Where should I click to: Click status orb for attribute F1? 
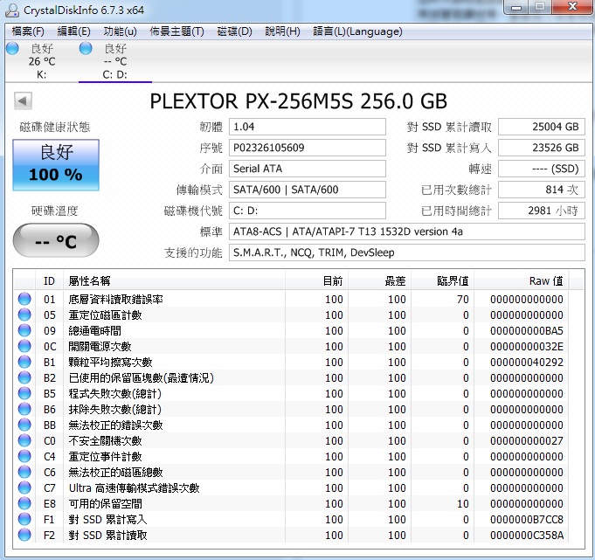click(24, 519)
